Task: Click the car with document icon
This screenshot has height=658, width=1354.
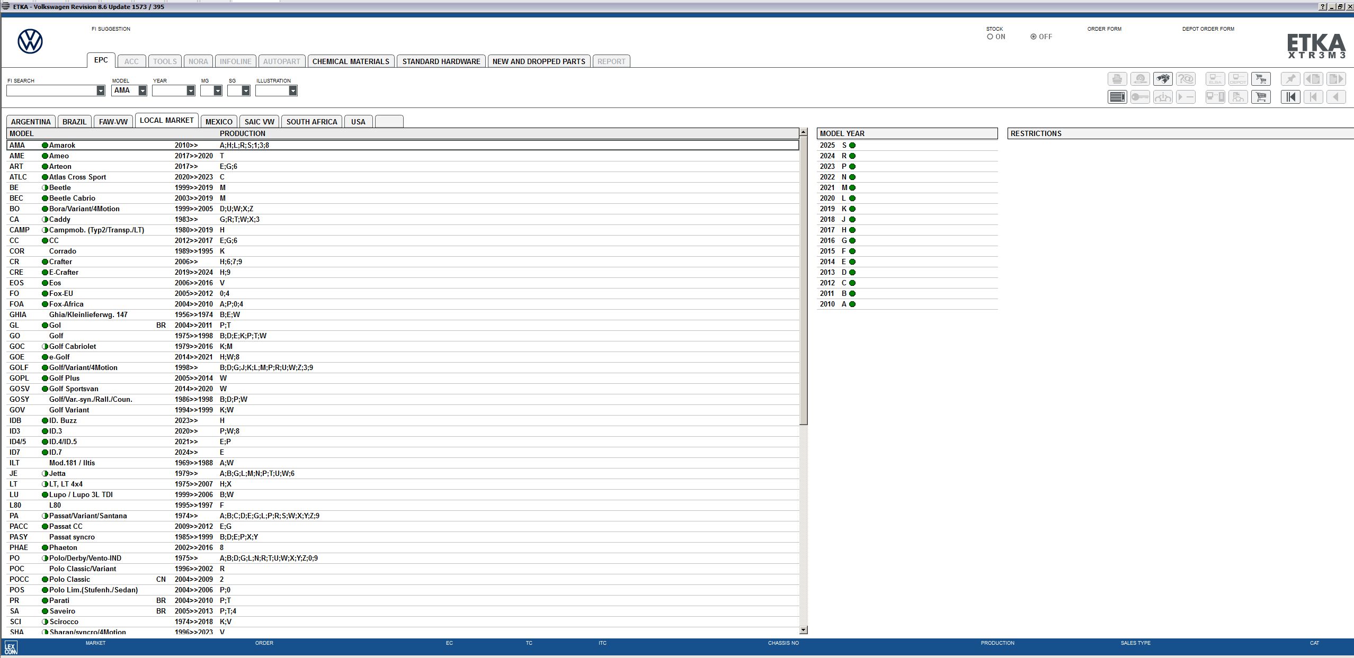Action: (1238, 97)
